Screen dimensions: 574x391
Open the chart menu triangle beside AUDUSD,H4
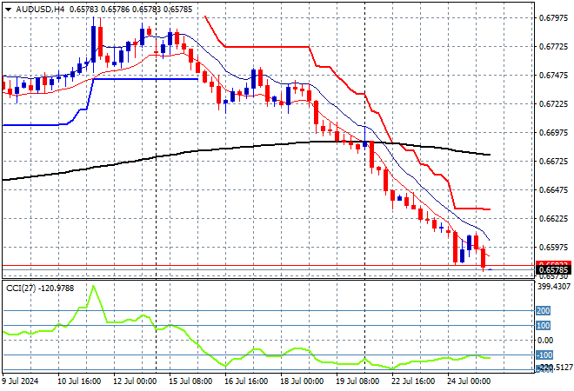tap(8, 10)
